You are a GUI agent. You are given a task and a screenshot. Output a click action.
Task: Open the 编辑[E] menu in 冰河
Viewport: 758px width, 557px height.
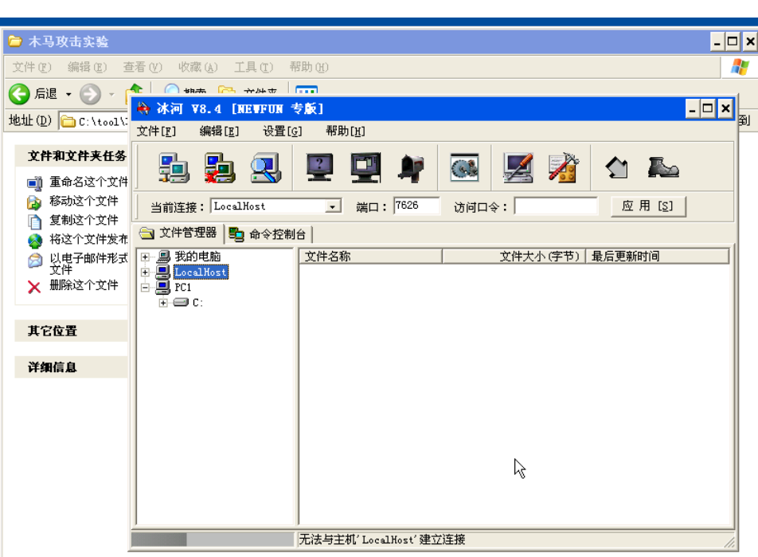click(219, 131)
